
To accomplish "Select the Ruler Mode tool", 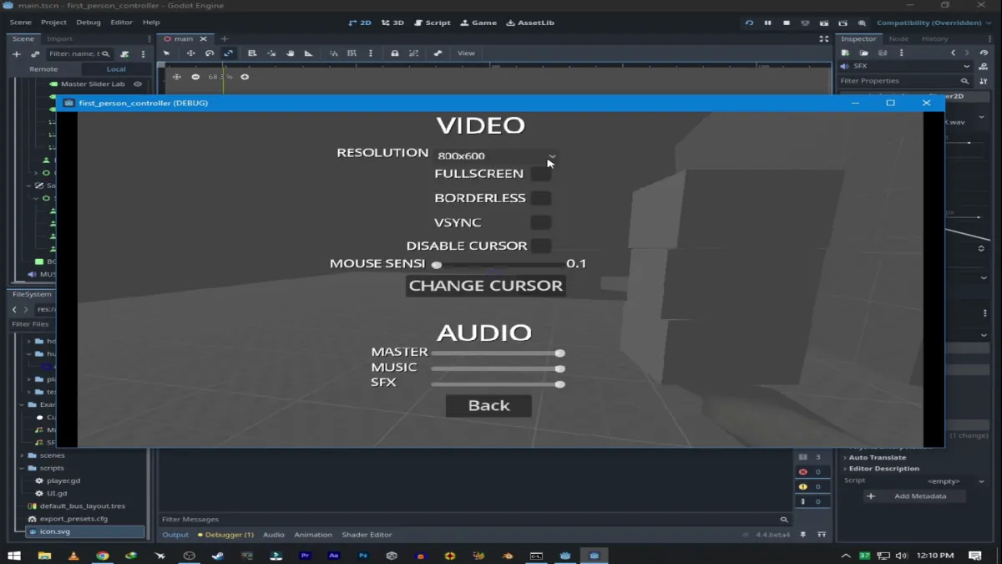I will (x=308, y=53).
